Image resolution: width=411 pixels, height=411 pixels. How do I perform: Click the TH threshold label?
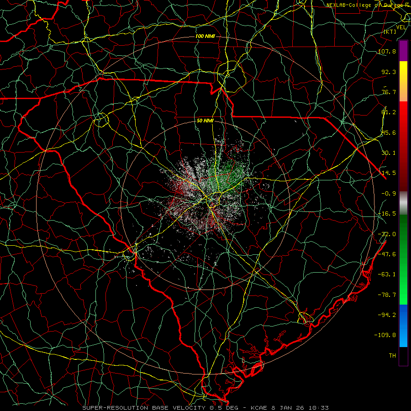click(x=392, y=355)
